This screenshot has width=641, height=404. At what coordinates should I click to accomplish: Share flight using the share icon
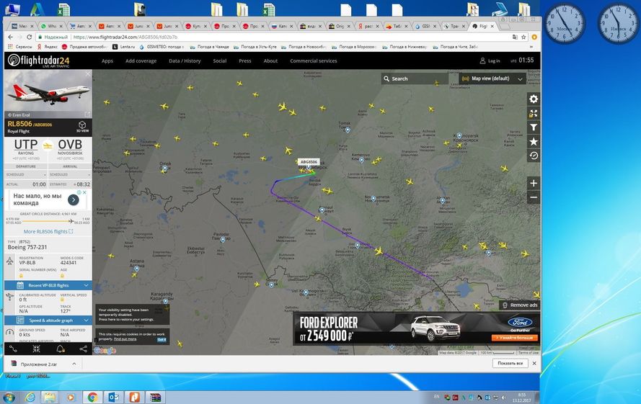tap(83, 349)
